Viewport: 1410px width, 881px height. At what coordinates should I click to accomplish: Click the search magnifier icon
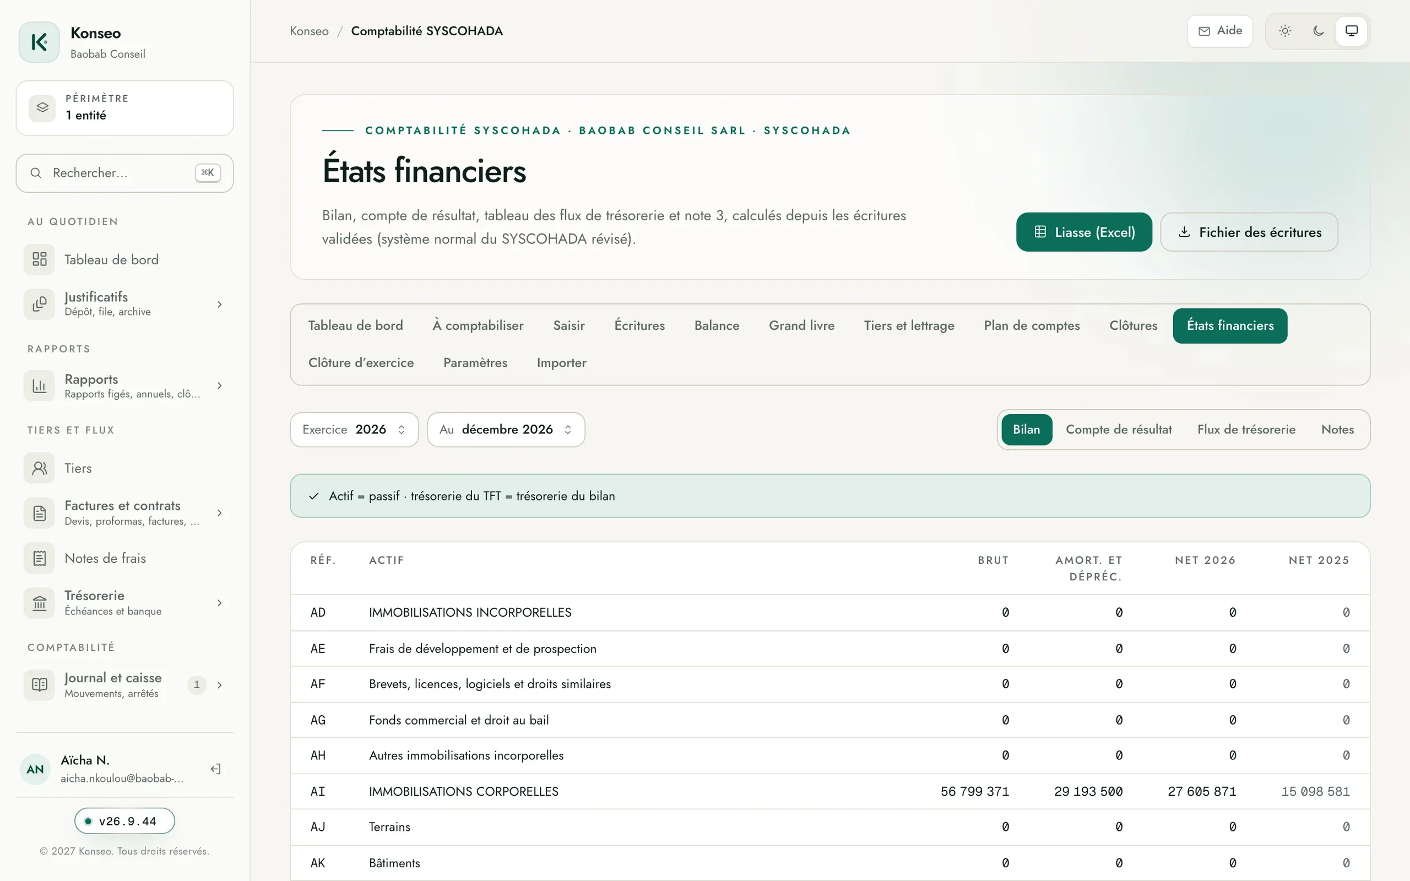[36, 173]
